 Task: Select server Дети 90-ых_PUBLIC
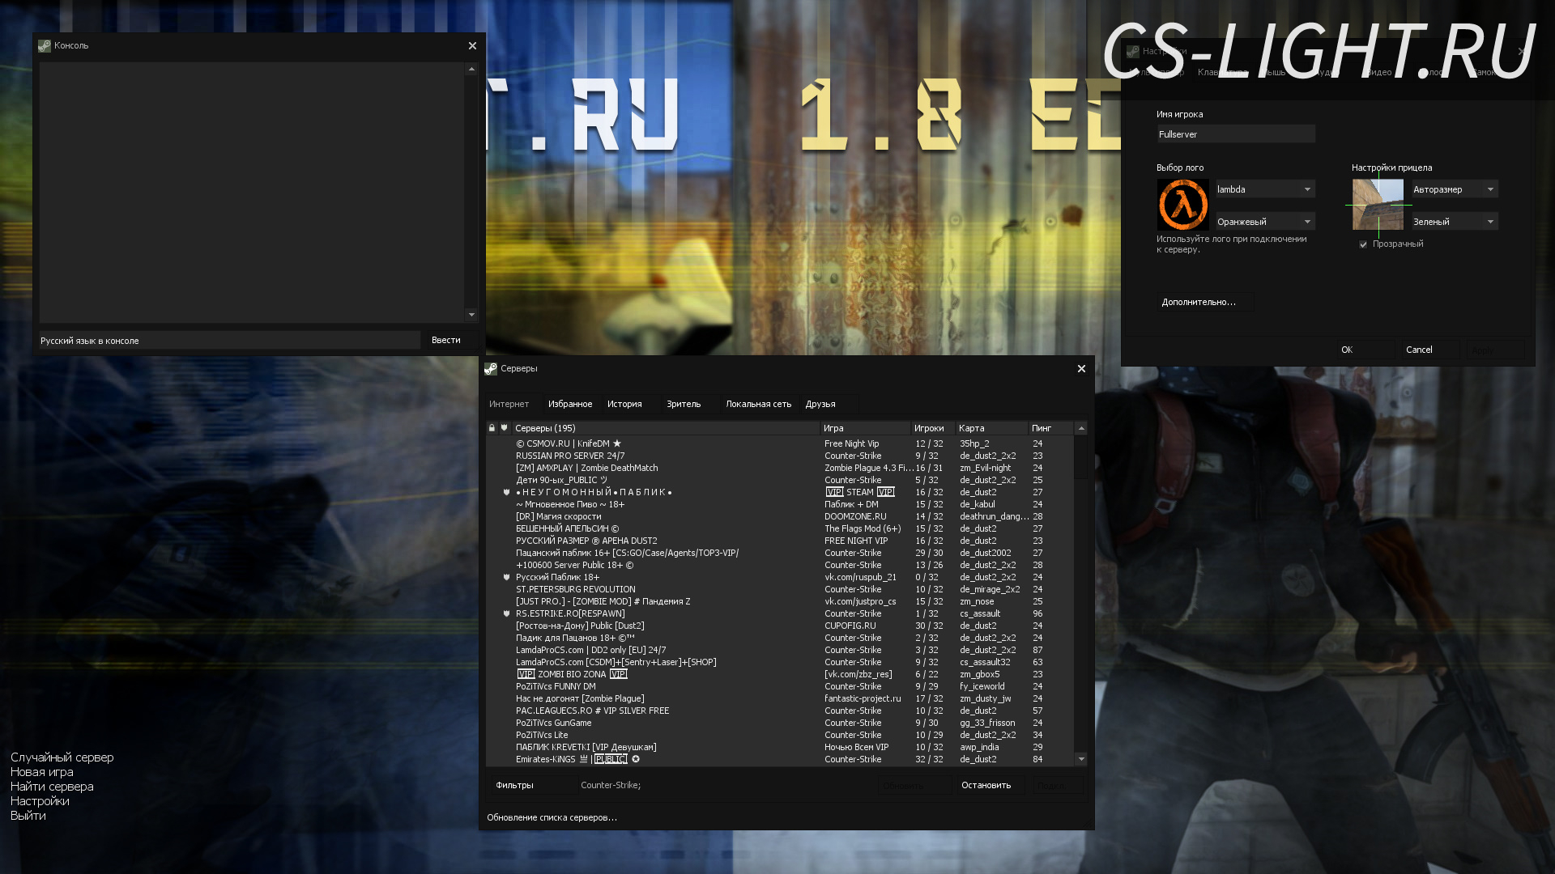(780, 480)
